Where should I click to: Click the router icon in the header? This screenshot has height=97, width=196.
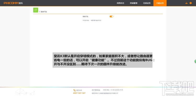point(187,3)
